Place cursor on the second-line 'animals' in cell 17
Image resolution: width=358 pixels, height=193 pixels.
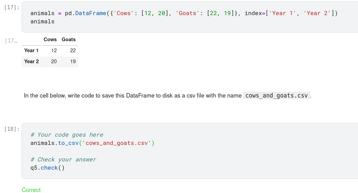pyautogui.click(x=43, y=22)
